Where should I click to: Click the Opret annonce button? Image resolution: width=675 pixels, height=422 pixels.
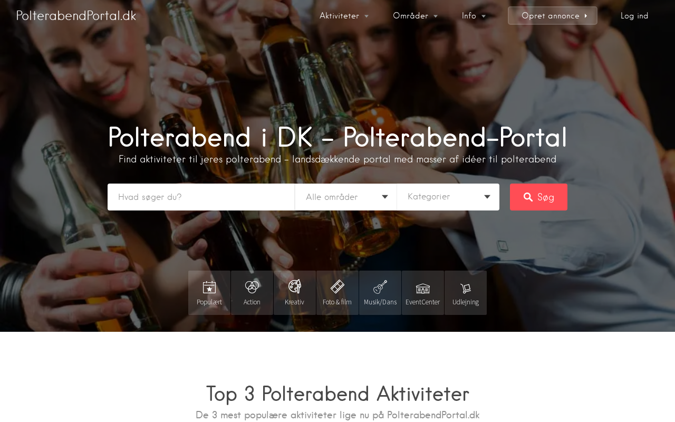[553, 16]
